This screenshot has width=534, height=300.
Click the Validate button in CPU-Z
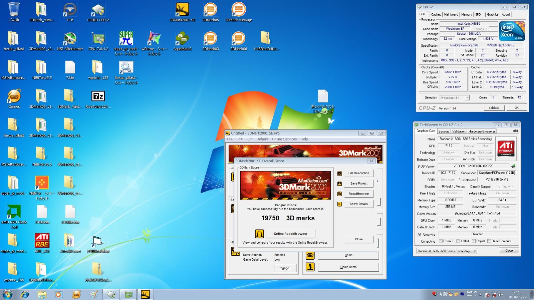coord(494,108)
